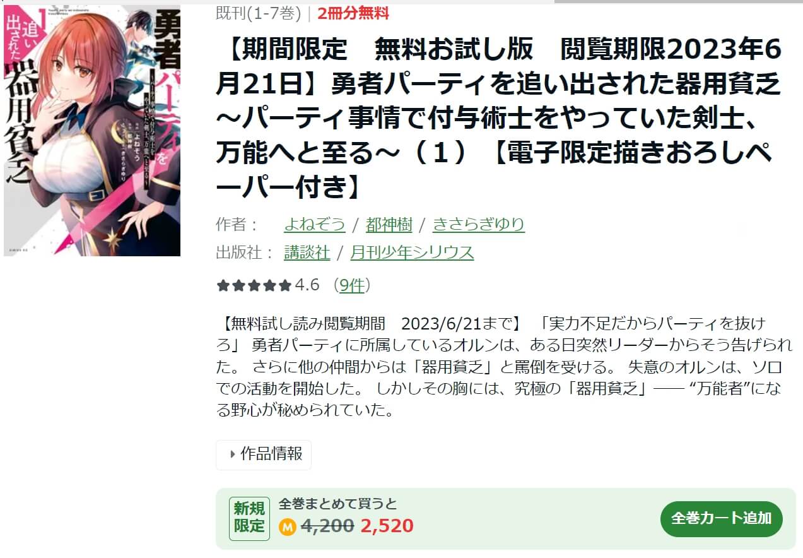803x558 pixels.
Task: Click the discounted price 2,520
Action: coord(387,526)
